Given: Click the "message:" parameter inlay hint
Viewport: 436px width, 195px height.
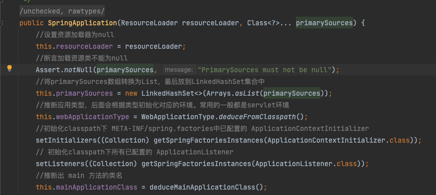Looking at the screenshot, I should [178, 70].
